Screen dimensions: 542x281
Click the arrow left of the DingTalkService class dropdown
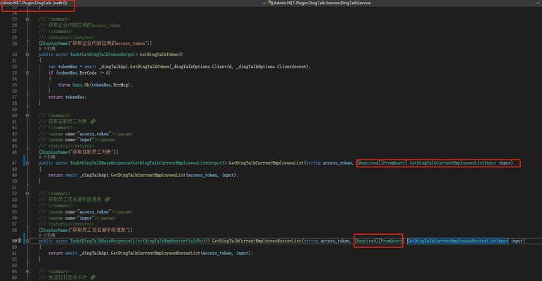pos(264,3)
